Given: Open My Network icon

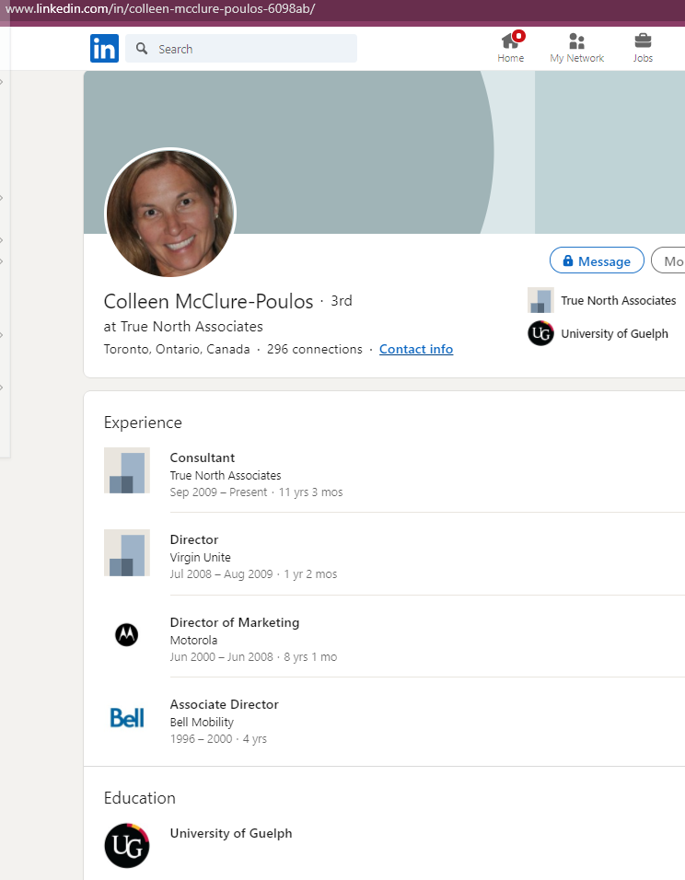Looking at the screenshot, I should [x=577, y=41].
